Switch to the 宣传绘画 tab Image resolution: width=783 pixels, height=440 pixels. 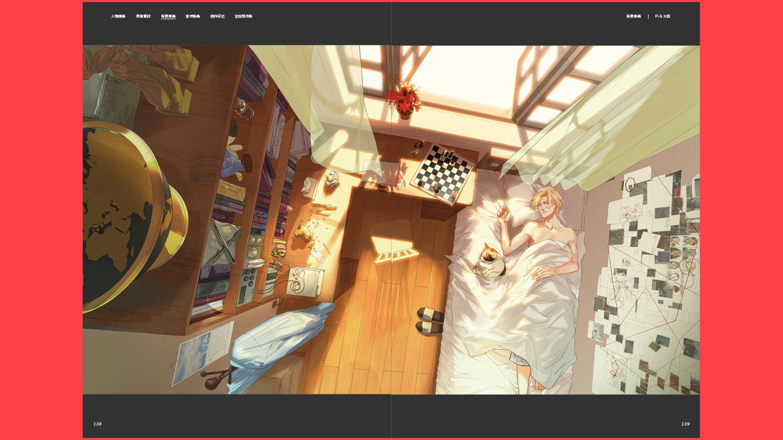[x=192, y=16]
